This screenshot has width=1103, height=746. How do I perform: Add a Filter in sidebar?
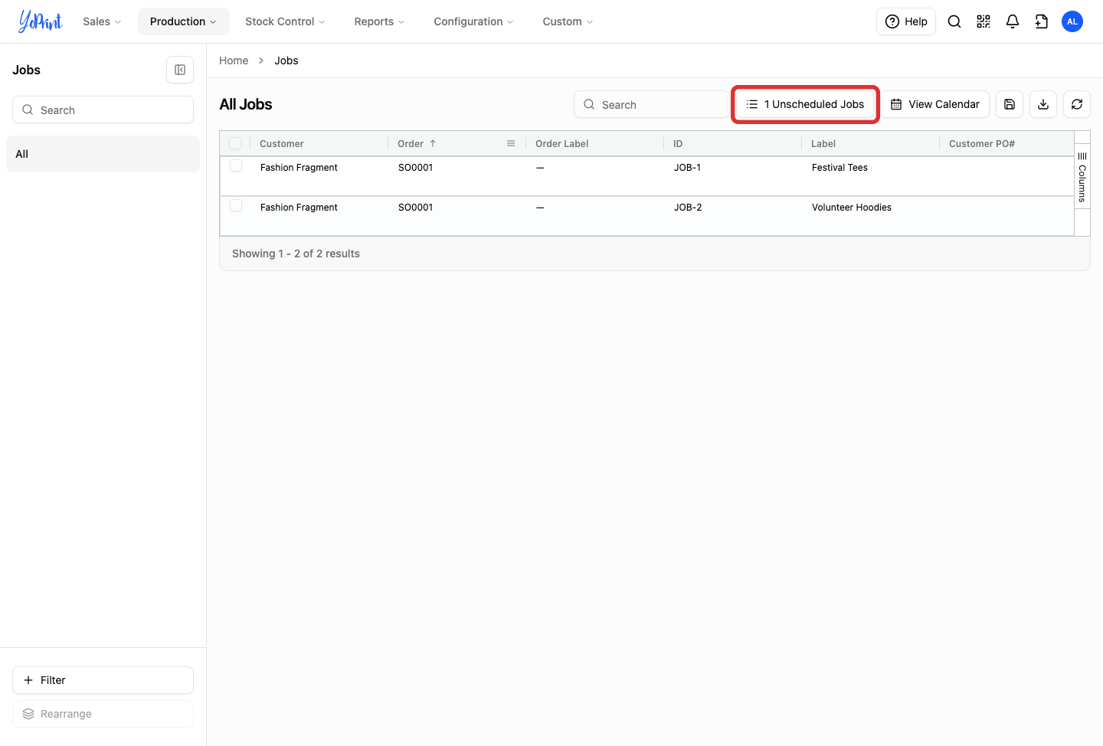(103, 680)
